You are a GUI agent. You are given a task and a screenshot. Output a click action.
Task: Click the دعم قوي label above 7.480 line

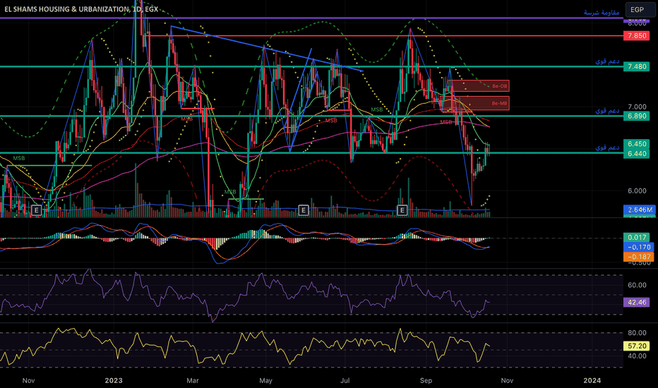[x=607, y=61]
